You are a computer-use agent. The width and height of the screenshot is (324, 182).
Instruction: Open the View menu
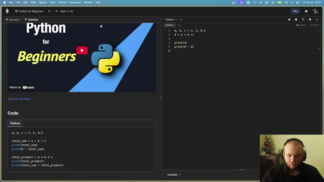tap(33, 3)
